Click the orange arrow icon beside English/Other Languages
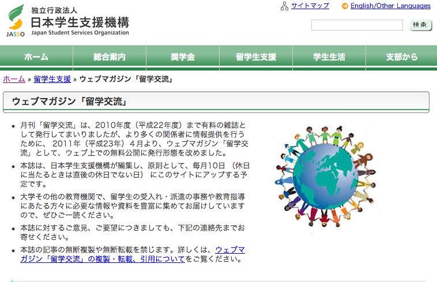 click(x=345, y=6)
